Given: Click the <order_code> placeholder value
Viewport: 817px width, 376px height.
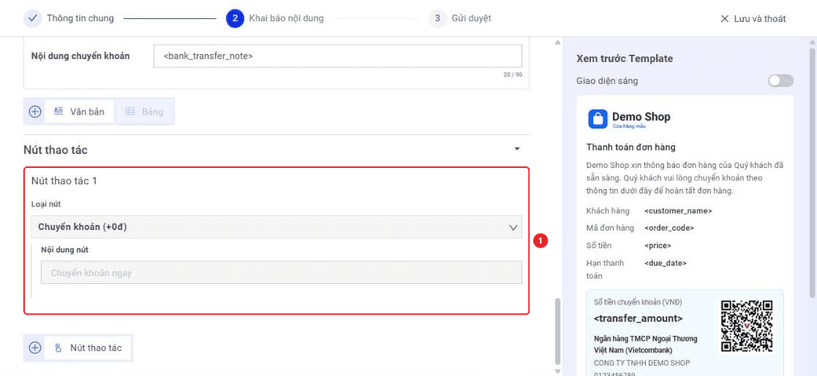Looking at the screenshot, I should click(669, 228).
